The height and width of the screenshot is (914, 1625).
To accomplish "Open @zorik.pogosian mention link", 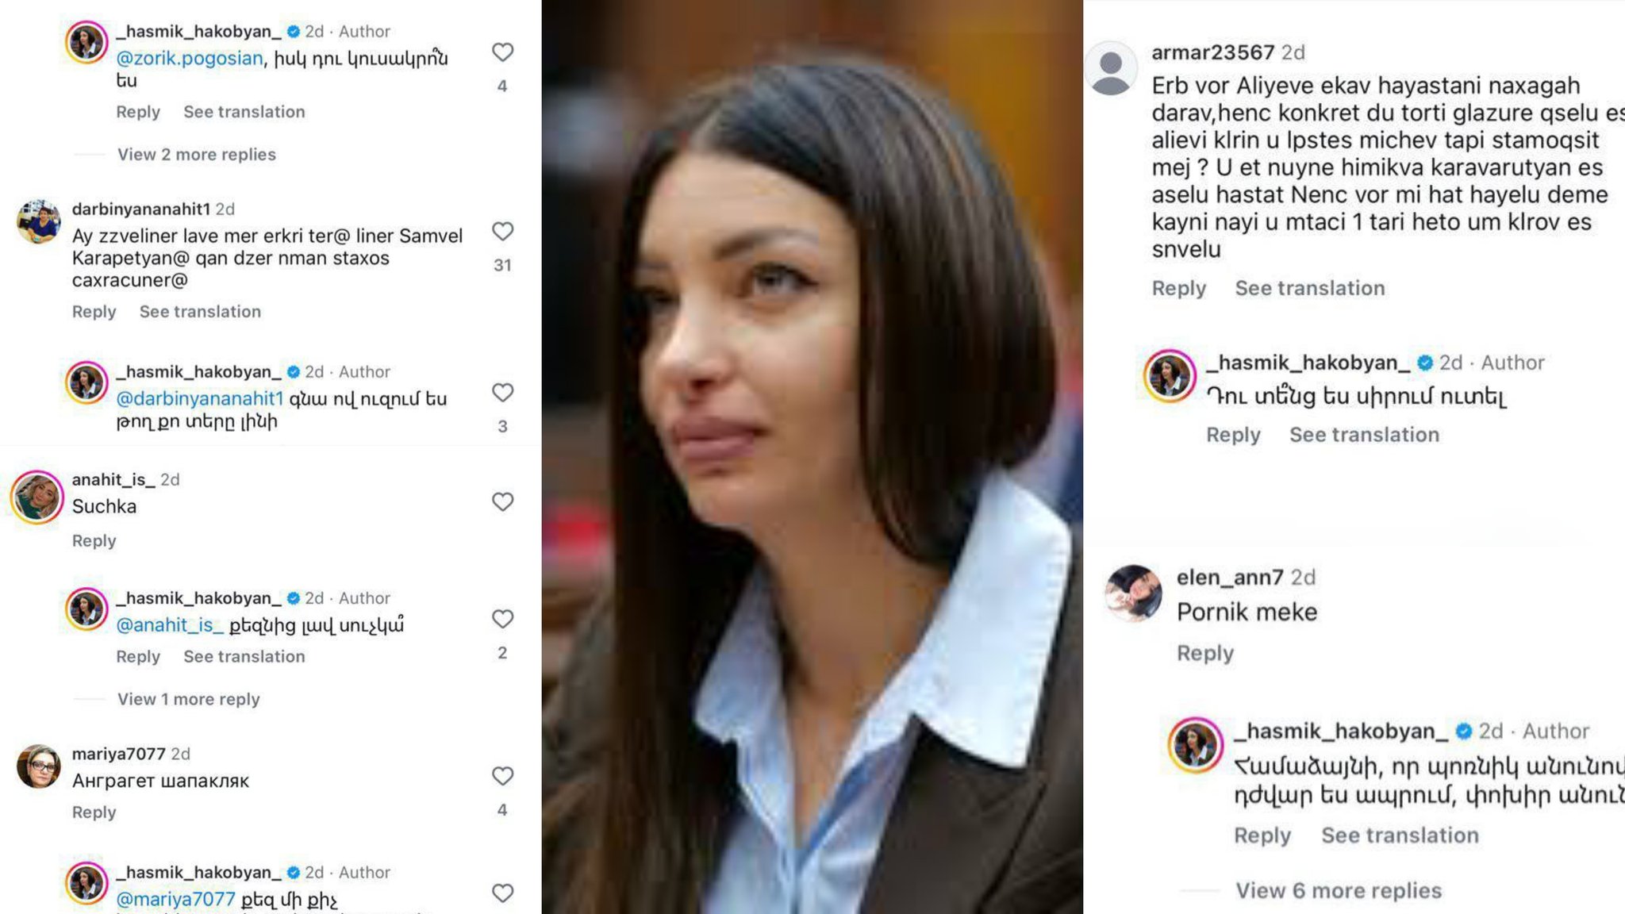I will coord(190,58).
